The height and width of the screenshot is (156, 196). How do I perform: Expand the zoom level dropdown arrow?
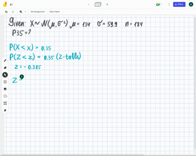coord(25,12)
